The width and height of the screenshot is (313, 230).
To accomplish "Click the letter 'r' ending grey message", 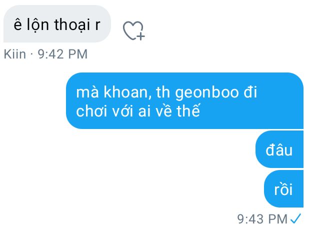I will 97,25.
